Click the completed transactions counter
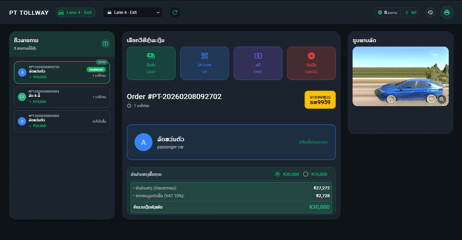The height and width of the screenshot is (240, 462). [x=387, y=12]
